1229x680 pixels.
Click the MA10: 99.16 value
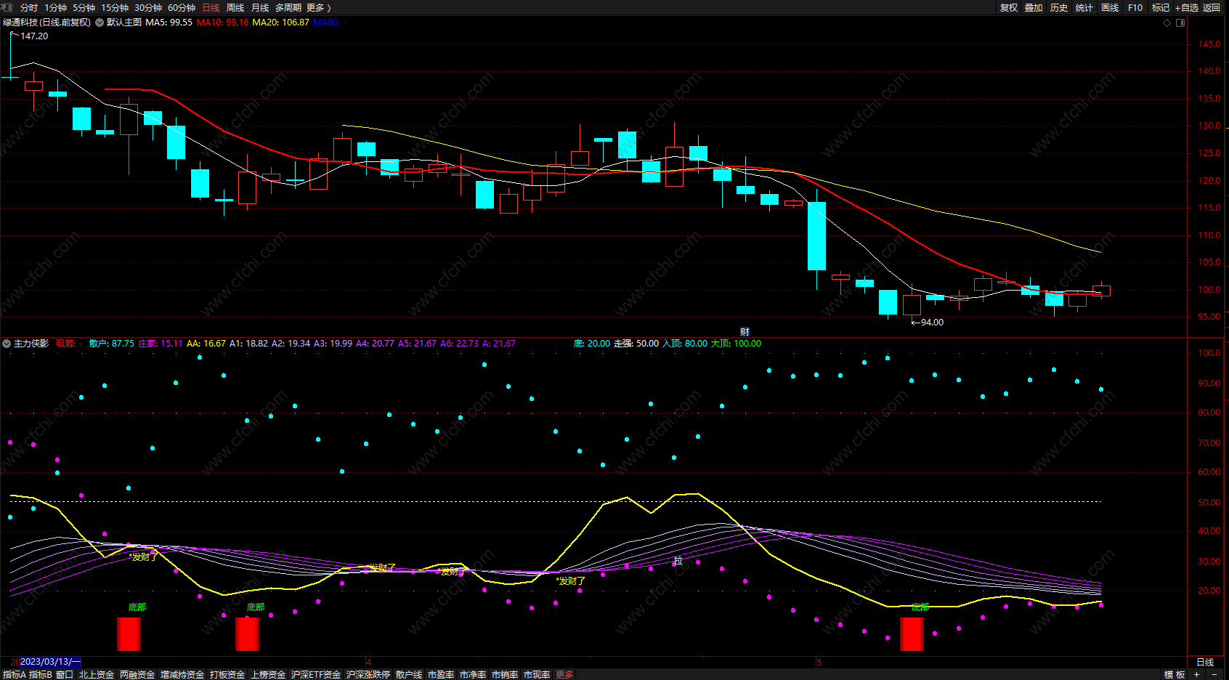222,23
